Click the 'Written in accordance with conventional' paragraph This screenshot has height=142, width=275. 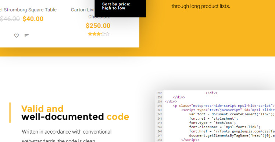[67, 132]
